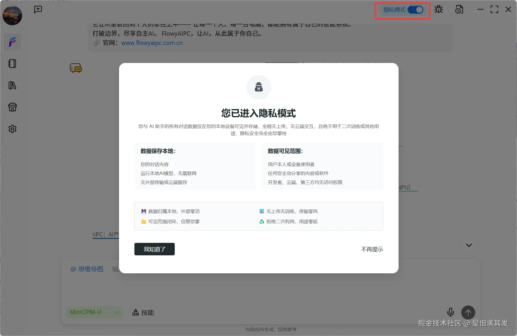The image size is (517, 336).
Task: Collapse content with the chevron arrow
Action: tap(469, 245)
